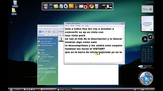Open the Atrás history dropdown arrow

tap(46, 32)
